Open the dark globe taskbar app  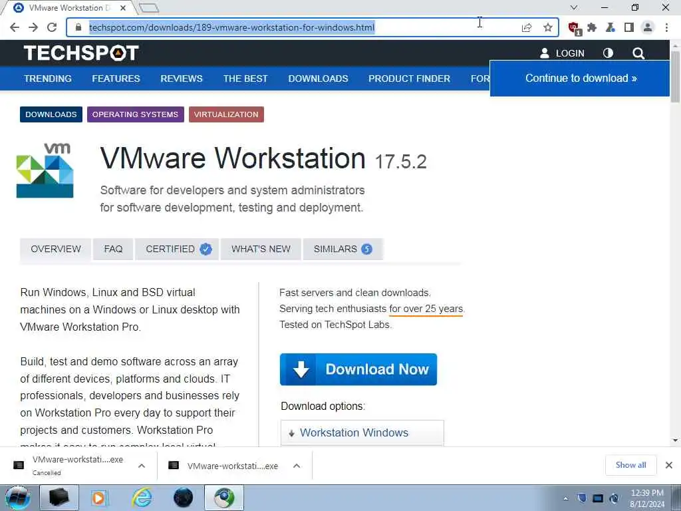(183, 498)
